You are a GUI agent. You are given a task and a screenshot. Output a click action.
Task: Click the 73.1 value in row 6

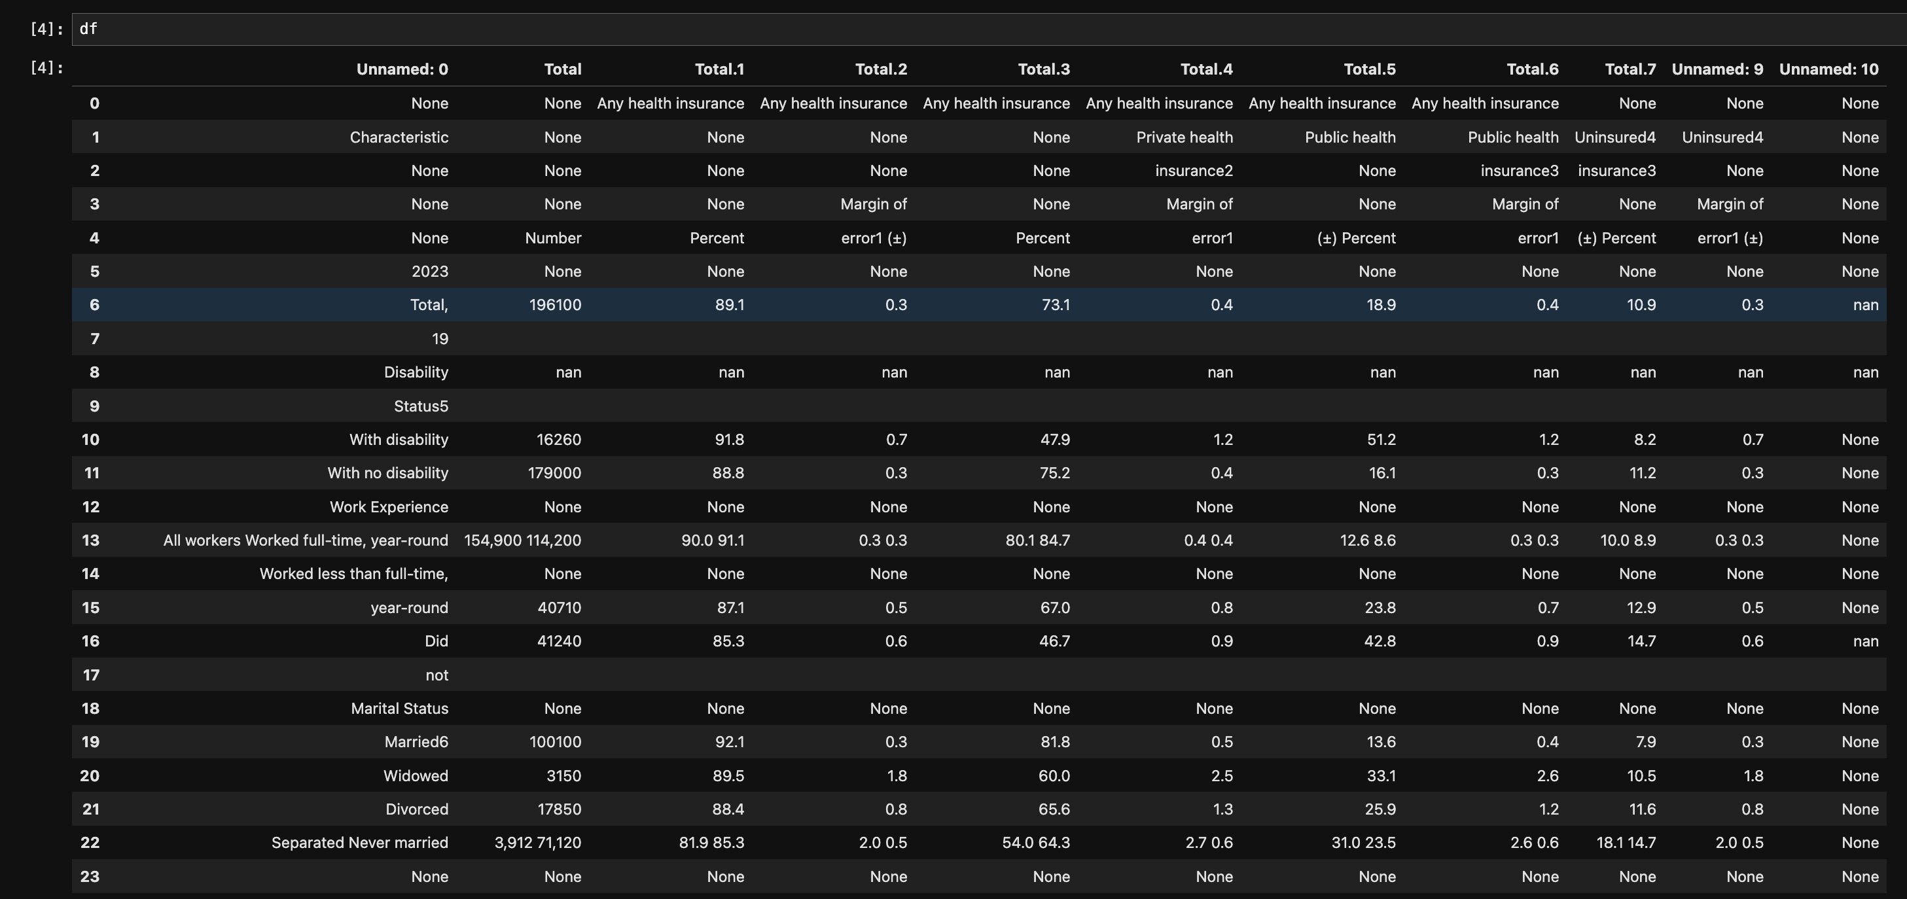1056,305
